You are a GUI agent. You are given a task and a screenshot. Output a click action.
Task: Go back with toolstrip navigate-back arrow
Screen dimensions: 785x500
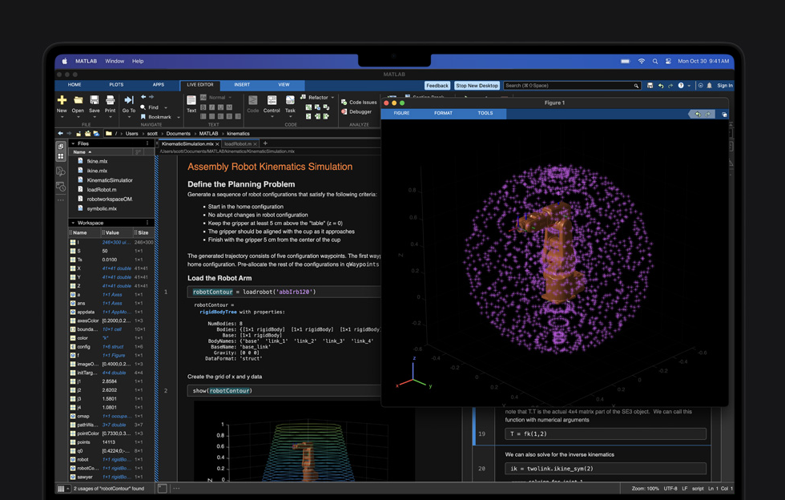(x=143, y=97)
